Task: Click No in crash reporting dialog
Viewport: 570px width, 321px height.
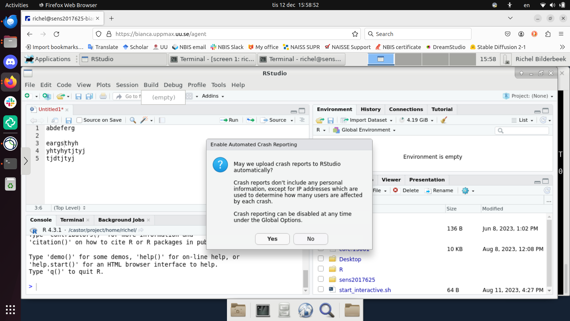Action: point(311,239)
